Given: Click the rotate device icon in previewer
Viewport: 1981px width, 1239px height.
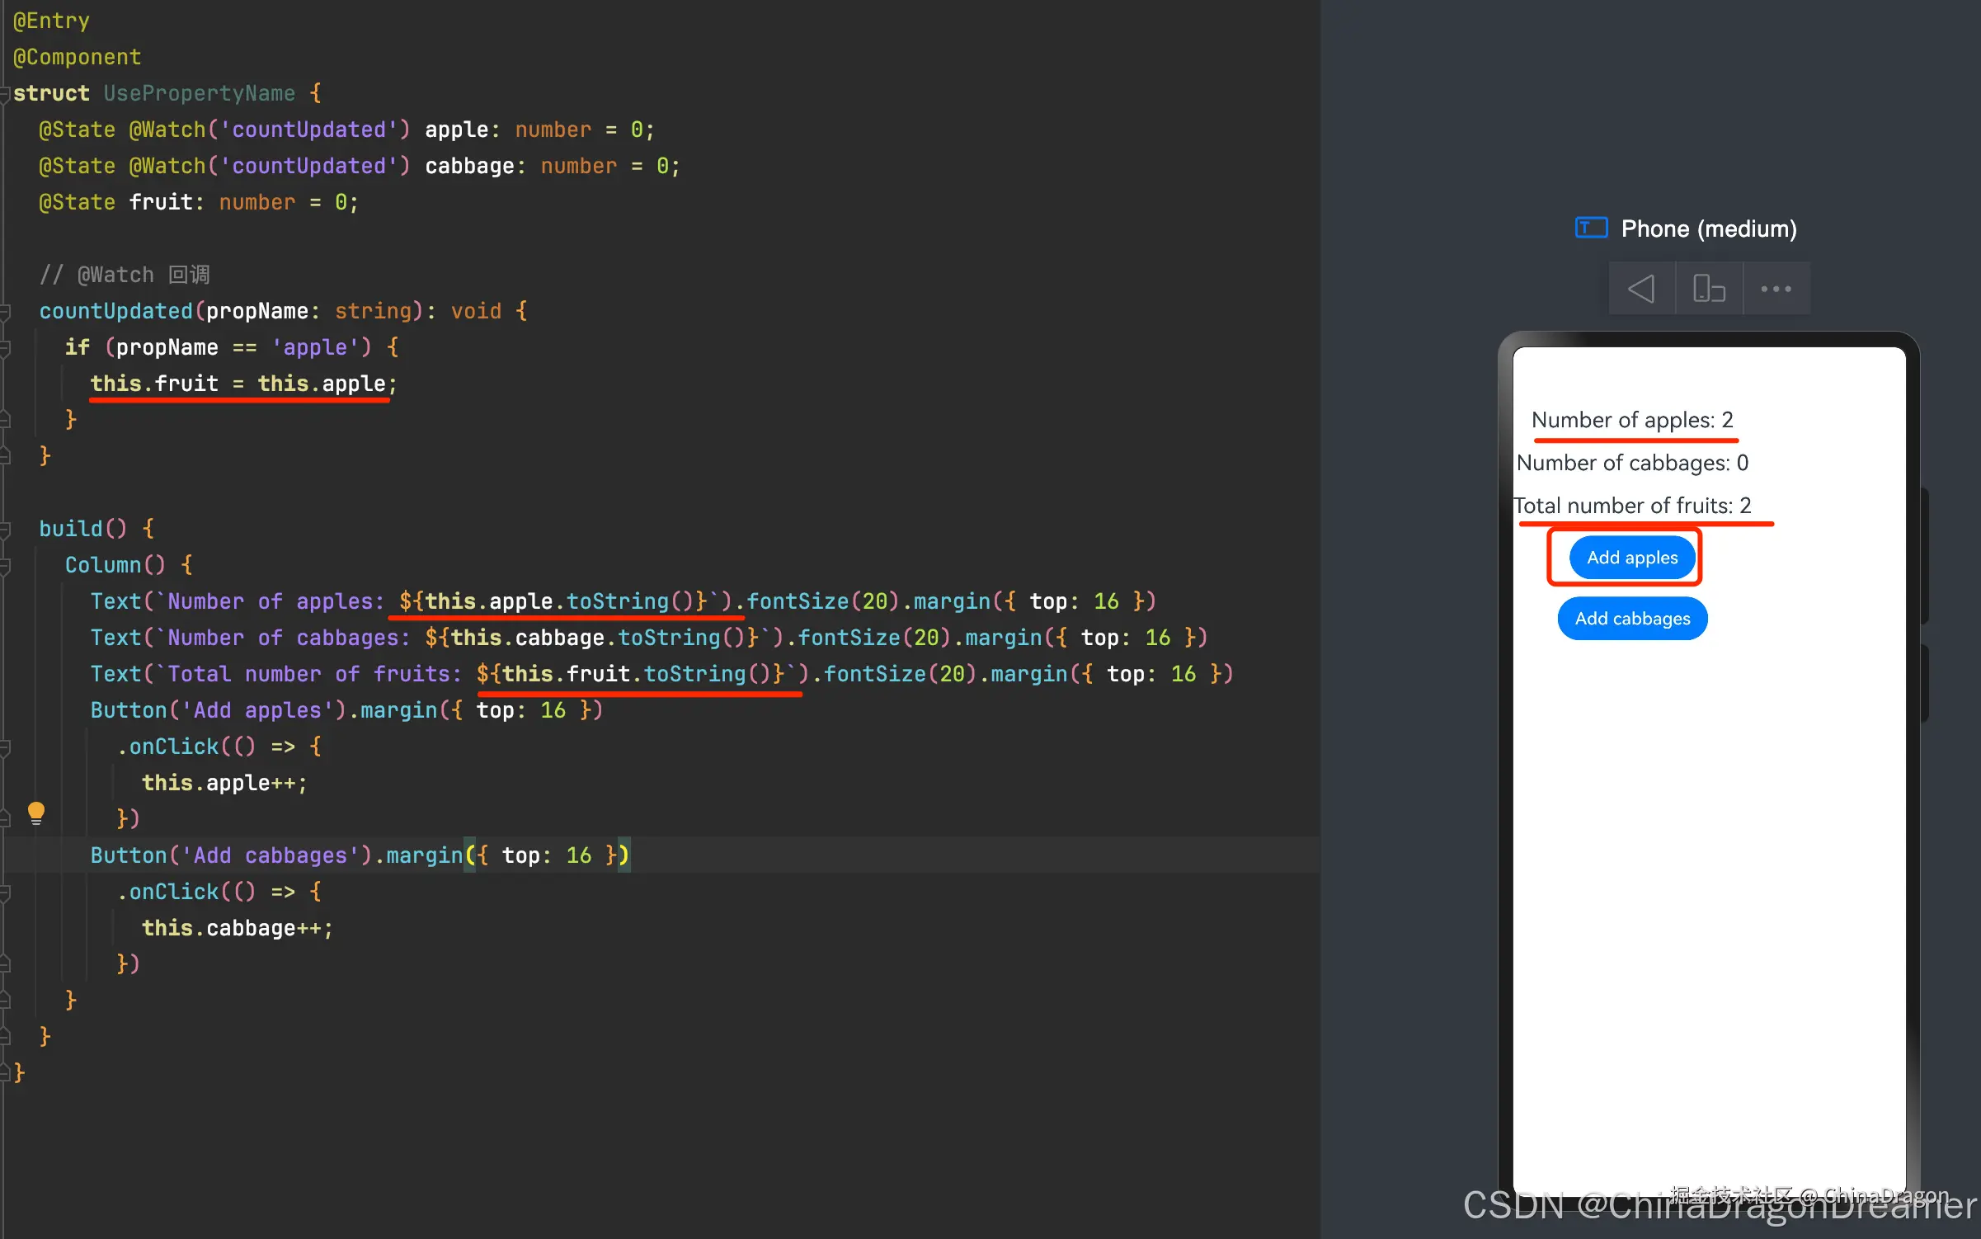Looking at the screenshot, I should pyautogui.click(x=1709, y=289).
